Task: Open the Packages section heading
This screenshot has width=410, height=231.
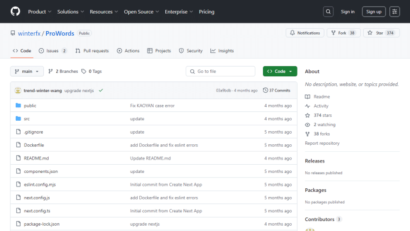Action: [x=316, y=190]
